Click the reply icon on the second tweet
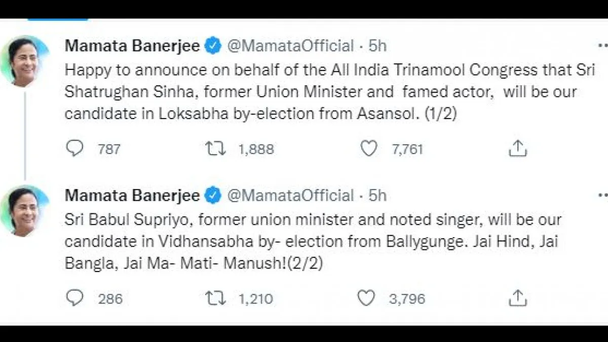This screenshot has width=608, height=342. [x=75, y=298]
